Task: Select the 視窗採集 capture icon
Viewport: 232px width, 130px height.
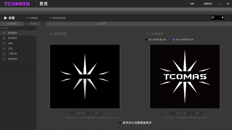Action: pos(4,59)
